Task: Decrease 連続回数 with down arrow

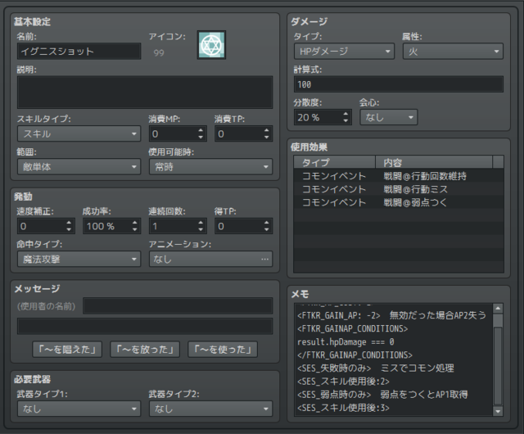Action: (x=201, y=229)
